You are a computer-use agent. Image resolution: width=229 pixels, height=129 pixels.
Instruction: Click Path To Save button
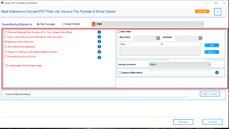210,94
